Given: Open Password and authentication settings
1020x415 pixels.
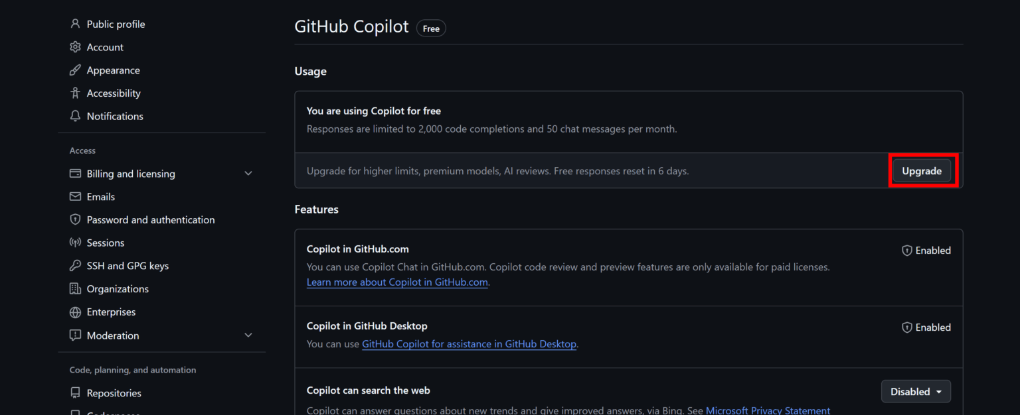Looking at the screenshot, I should pyautogui.click(x=150, y=219).
